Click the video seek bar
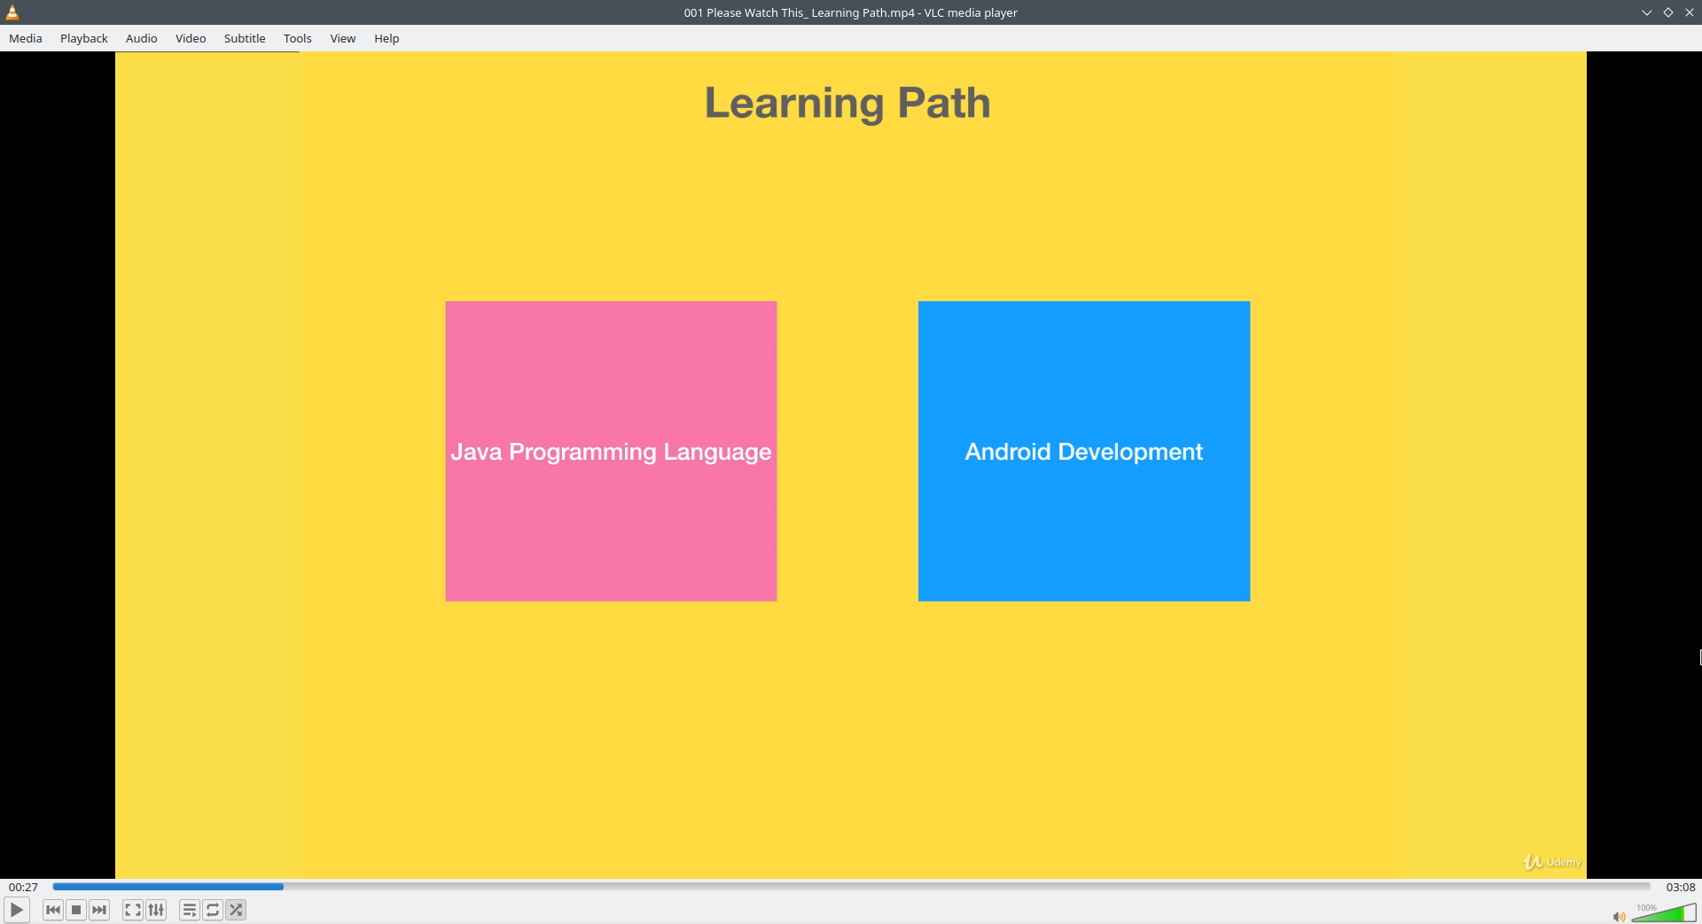 (x=851, y=886)
